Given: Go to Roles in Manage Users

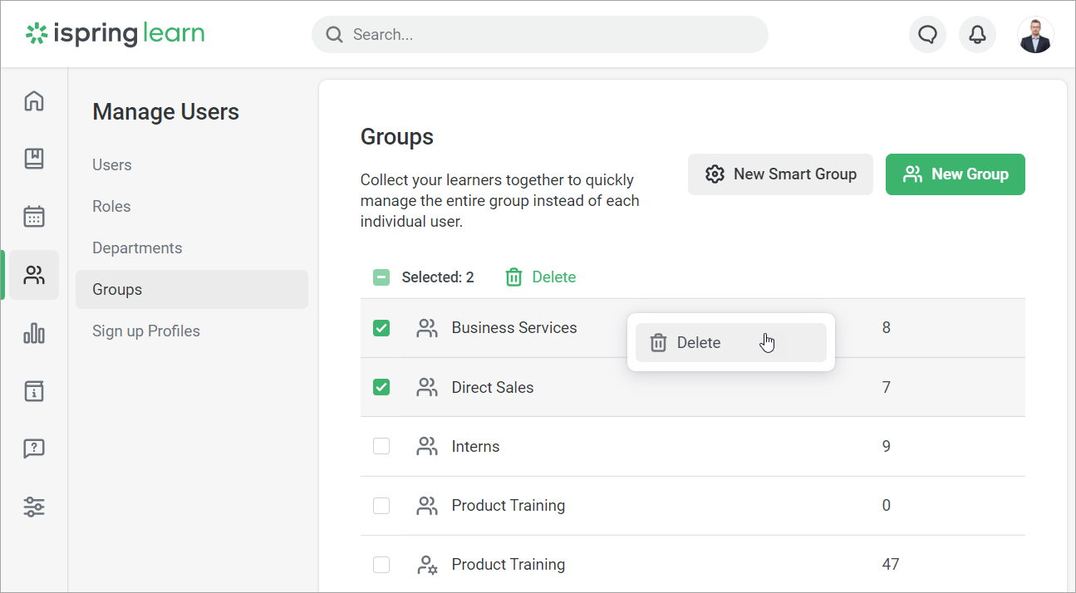Looking at the screenshot, I should point(111,207).
